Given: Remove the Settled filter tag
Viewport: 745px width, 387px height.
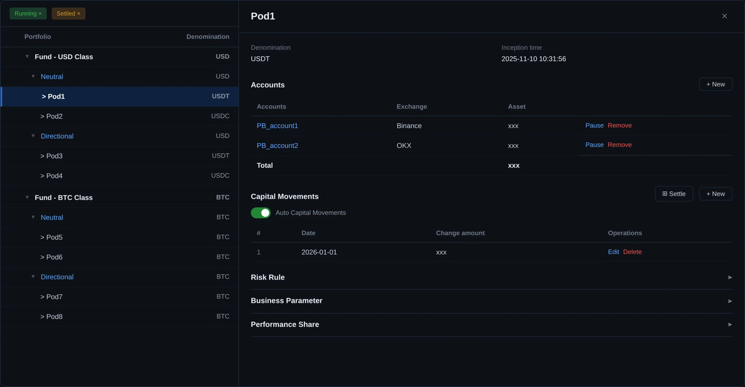Looking at the screenshot, I should pos(79,14).
